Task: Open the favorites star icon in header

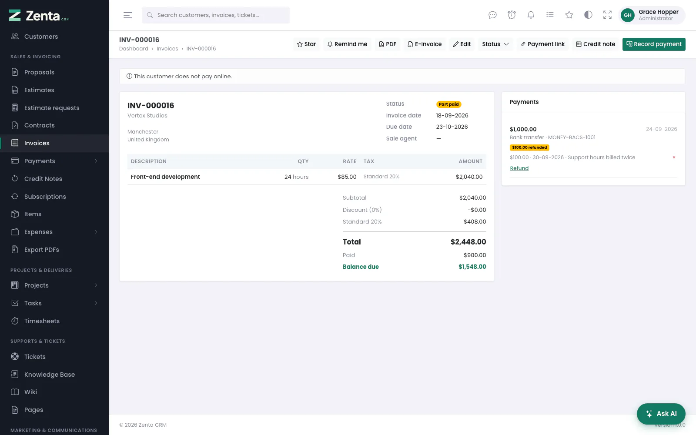Action: coord(569,15)
